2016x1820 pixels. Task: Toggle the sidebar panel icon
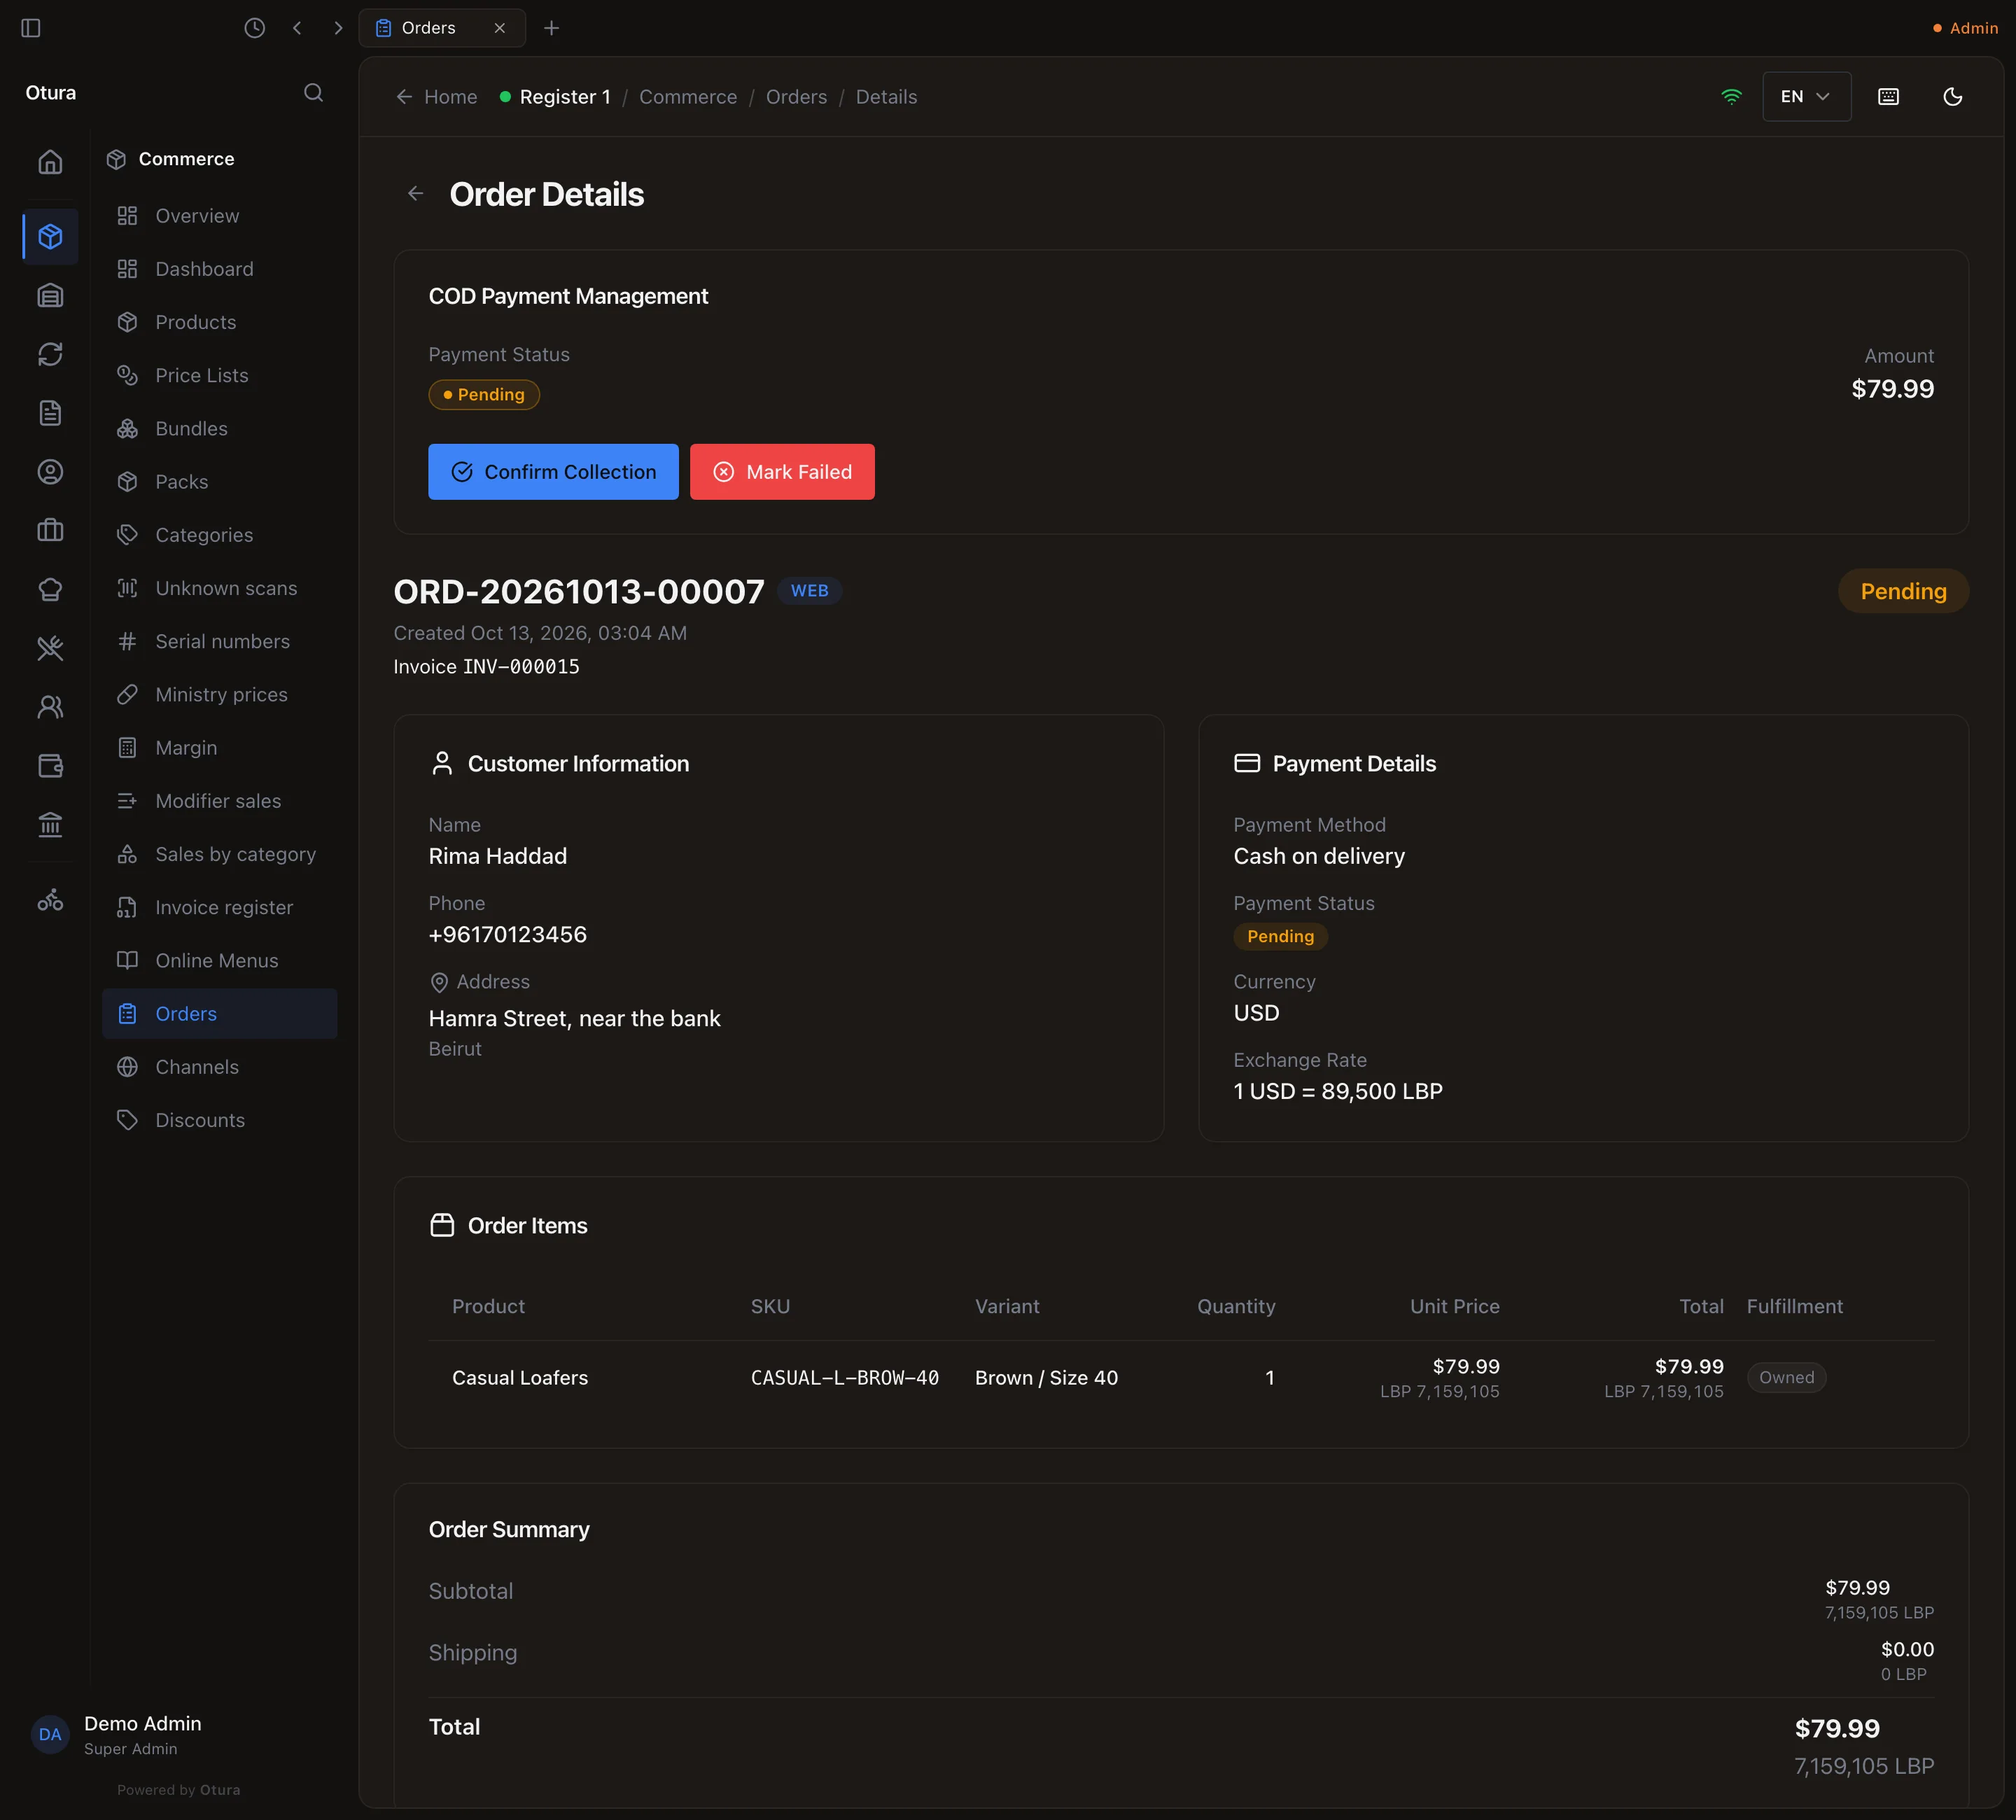click(x=31, y=28)
